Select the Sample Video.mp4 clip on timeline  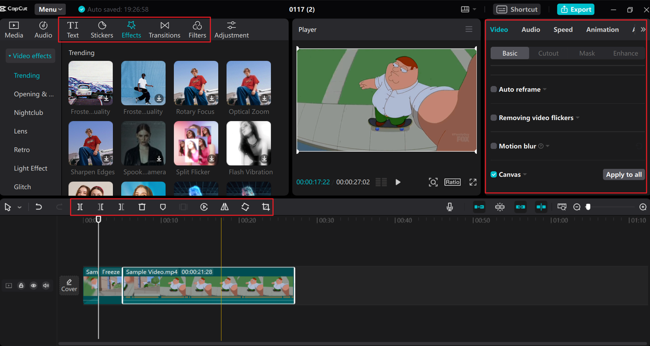point(208,286)
